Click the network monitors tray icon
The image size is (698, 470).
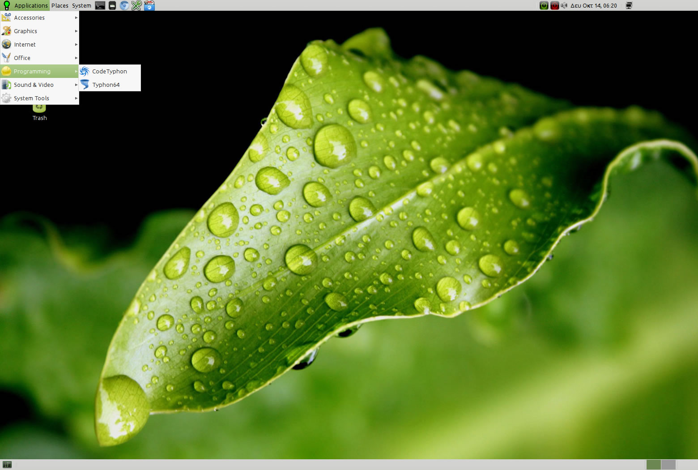point(629,5)
